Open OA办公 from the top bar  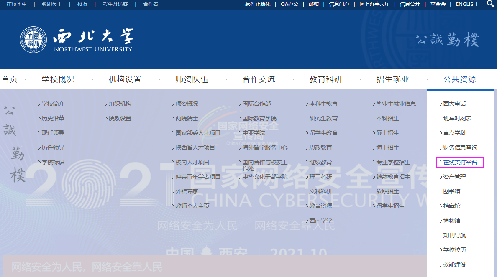point(289,4)
